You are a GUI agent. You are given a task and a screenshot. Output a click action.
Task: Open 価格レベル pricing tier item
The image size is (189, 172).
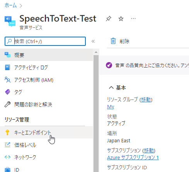tap(46, 145)
